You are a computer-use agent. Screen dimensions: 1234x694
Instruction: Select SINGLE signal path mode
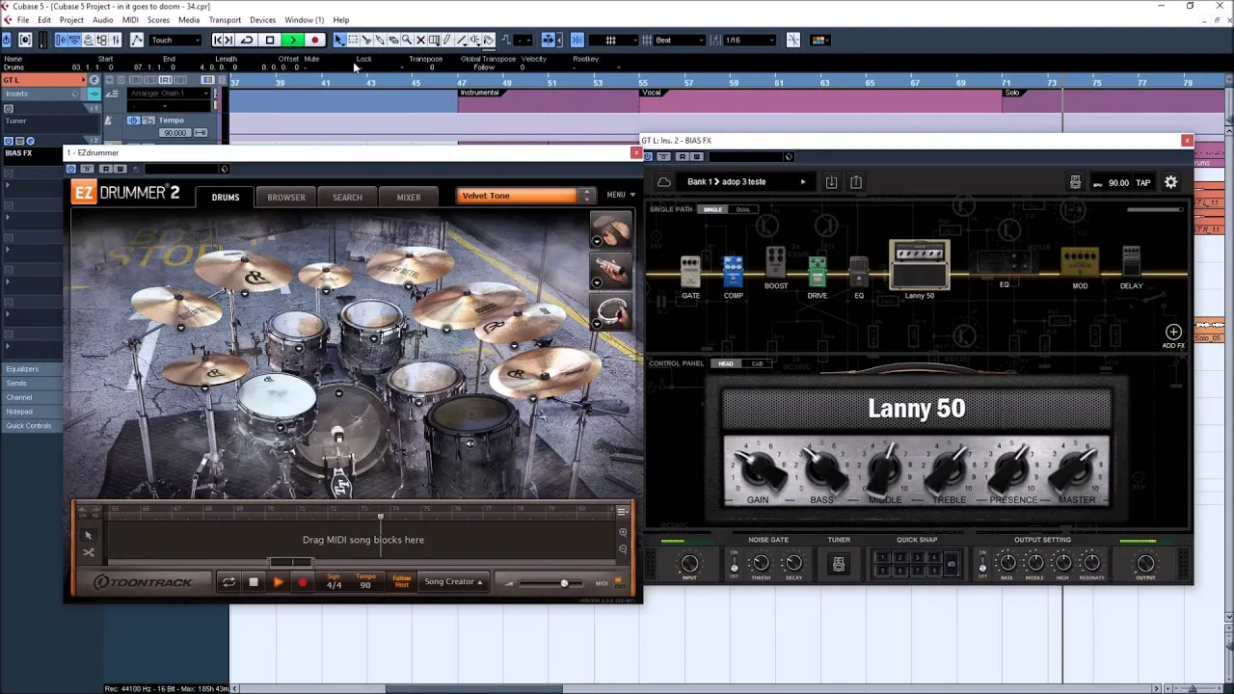click(x=713, y=209)
